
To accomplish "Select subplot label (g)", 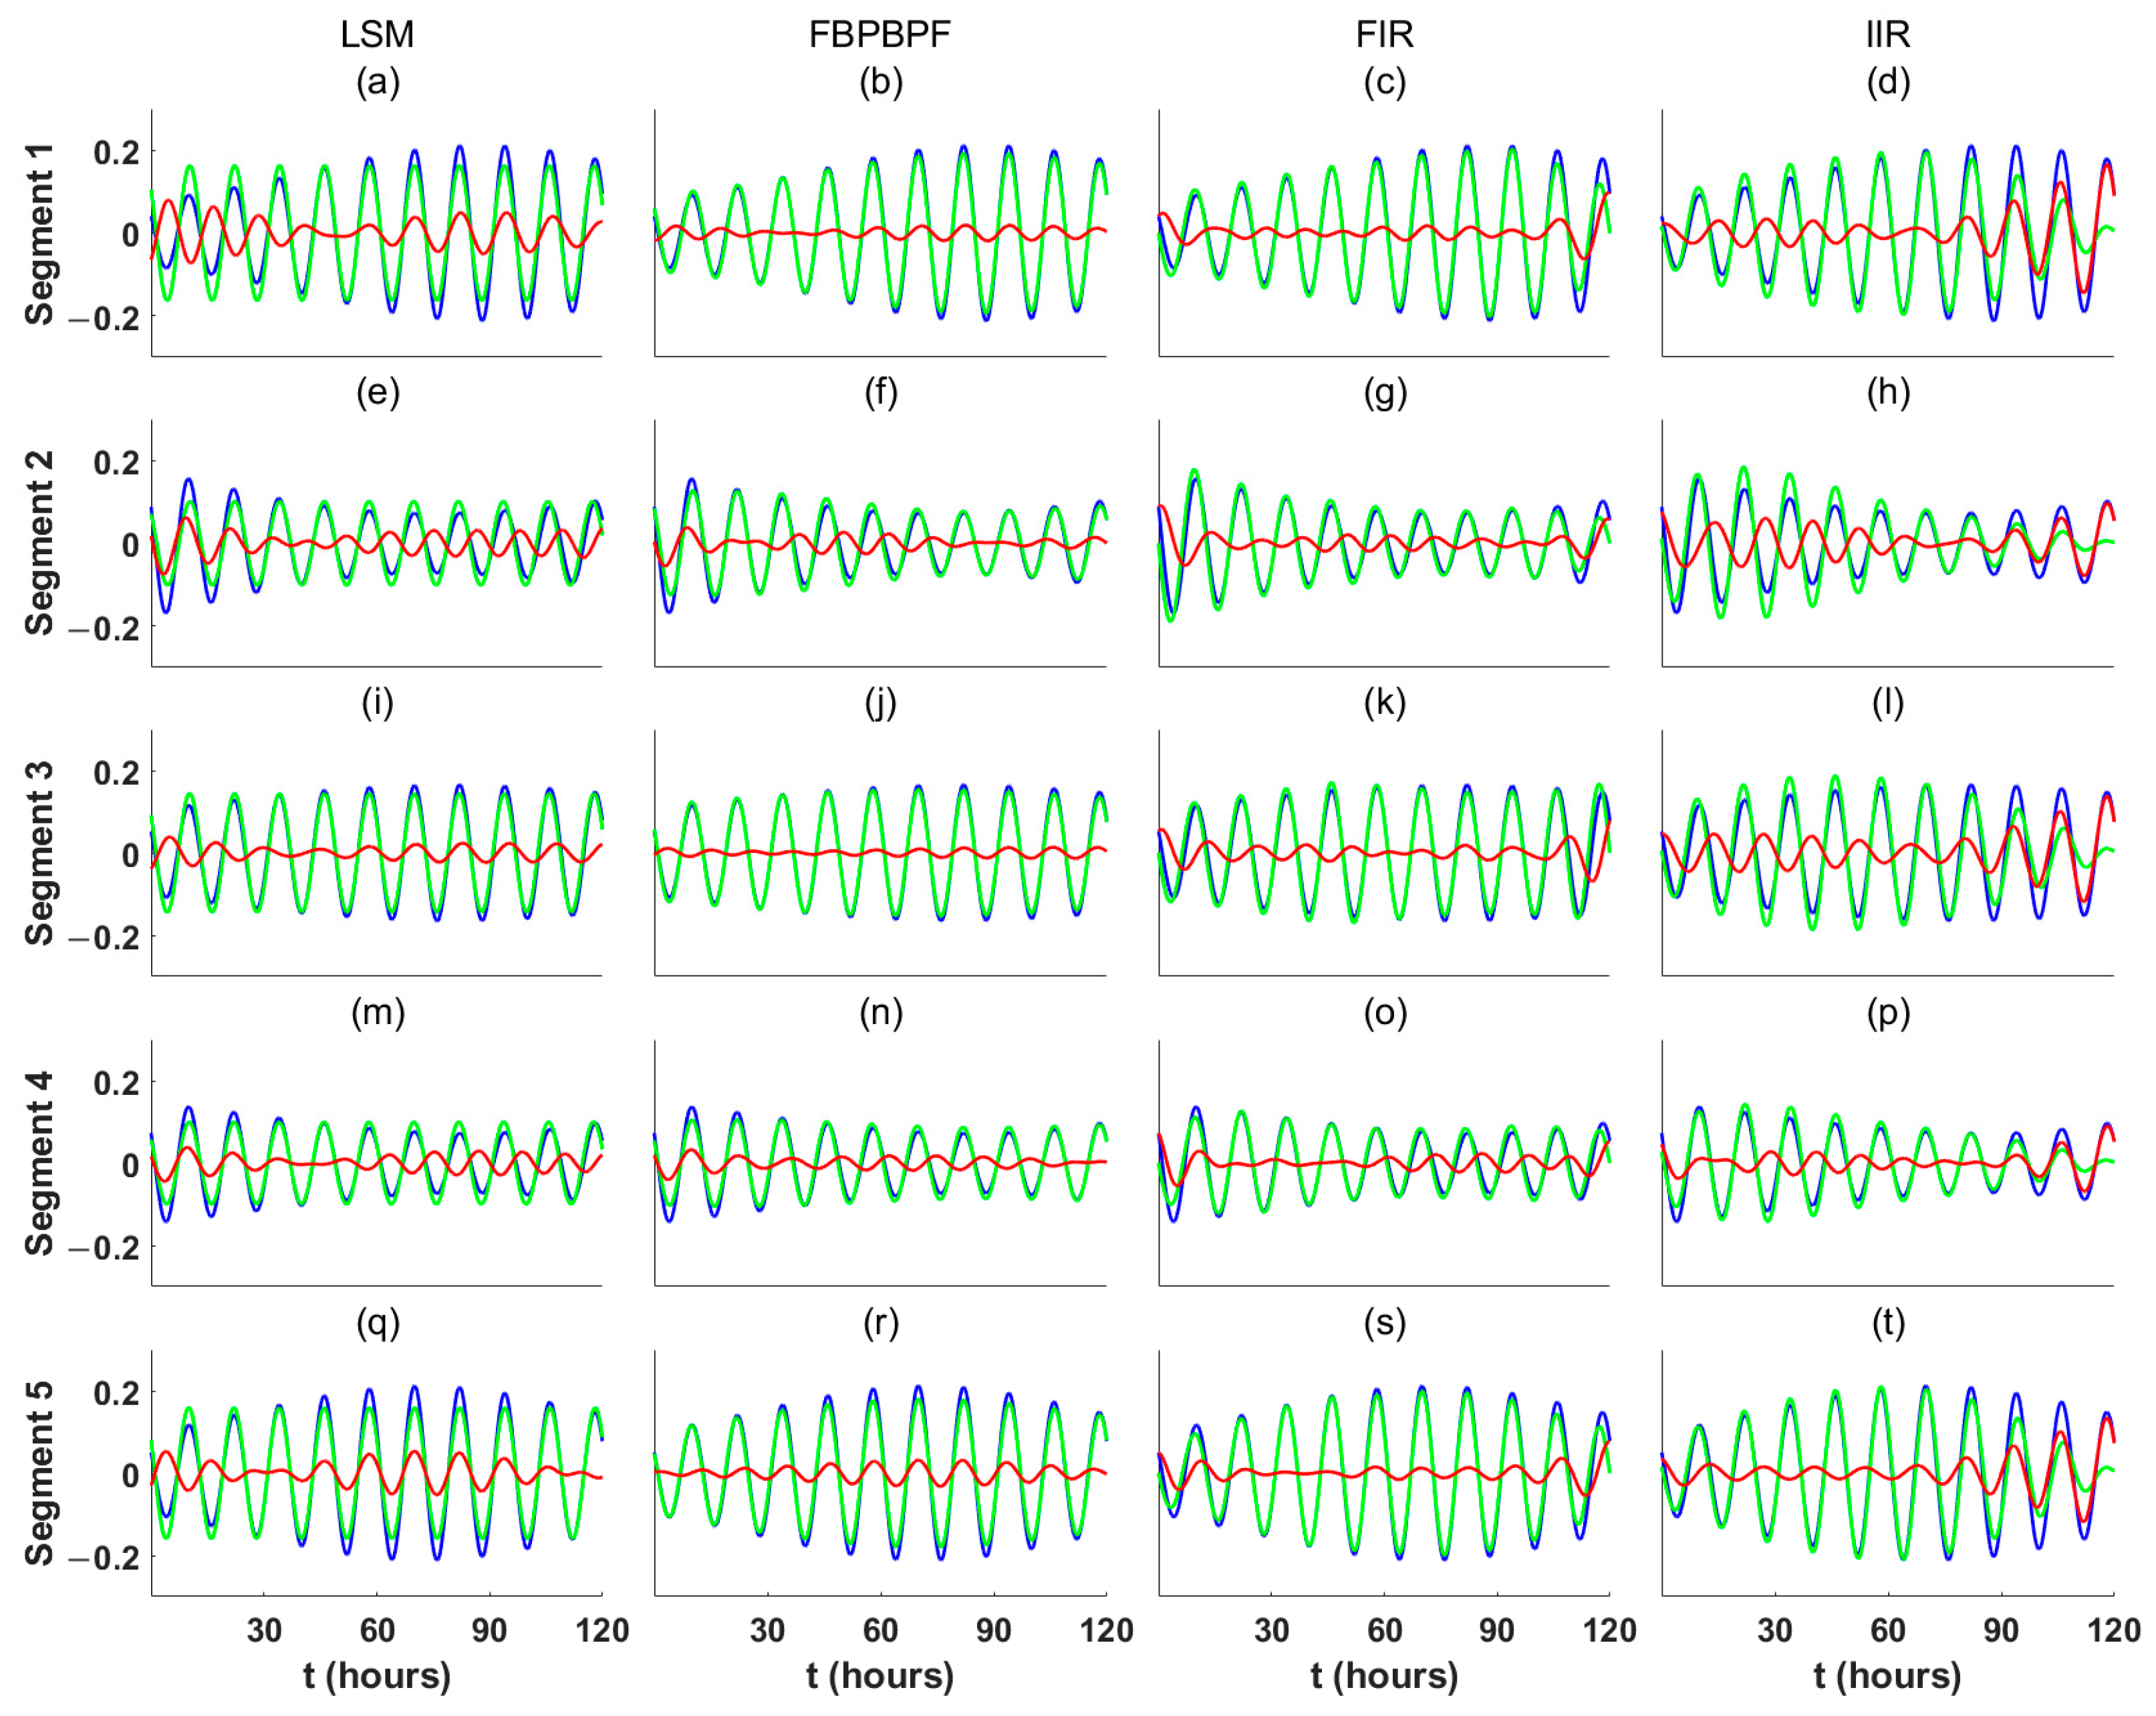I will (1385, 392).
